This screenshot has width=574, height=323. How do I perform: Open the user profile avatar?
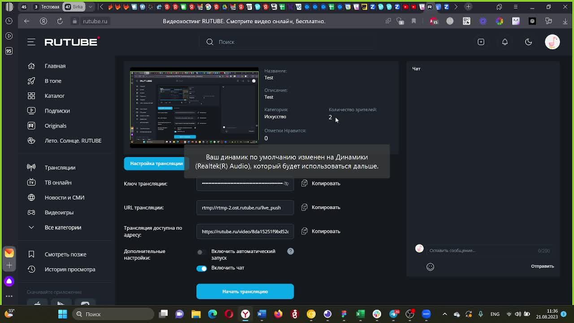pyautogui.click(x=552, y=42)
